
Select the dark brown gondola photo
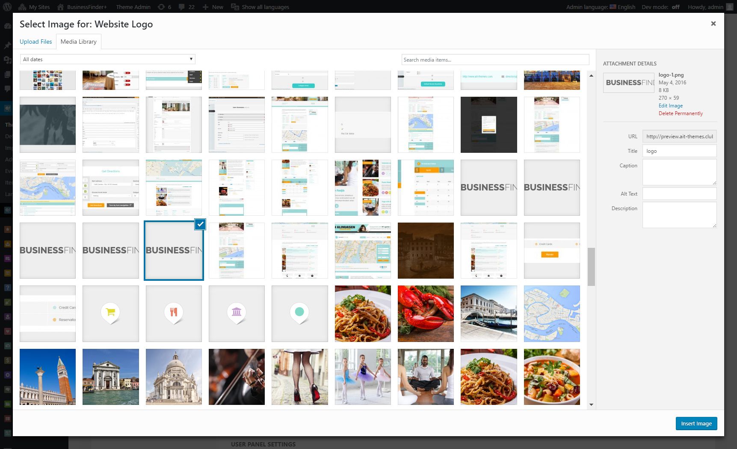[x=426, y=250]
